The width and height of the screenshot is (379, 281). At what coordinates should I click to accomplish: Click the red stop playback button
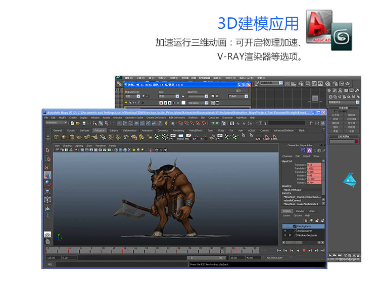[x=304, y=251]
